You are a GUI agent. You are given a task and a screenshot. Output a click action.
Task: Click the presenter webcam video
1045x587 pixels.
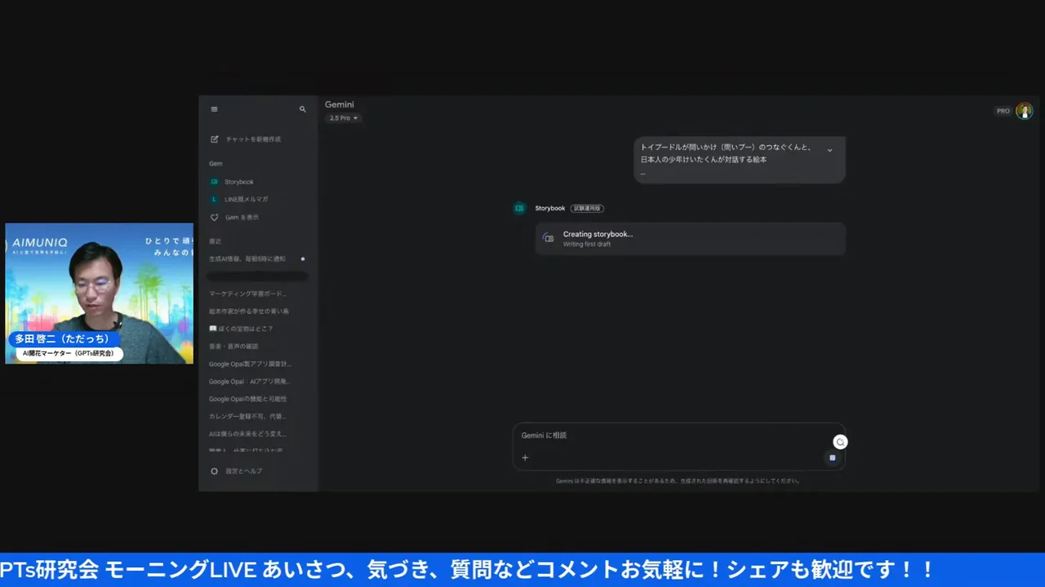(x=99, y=293)
